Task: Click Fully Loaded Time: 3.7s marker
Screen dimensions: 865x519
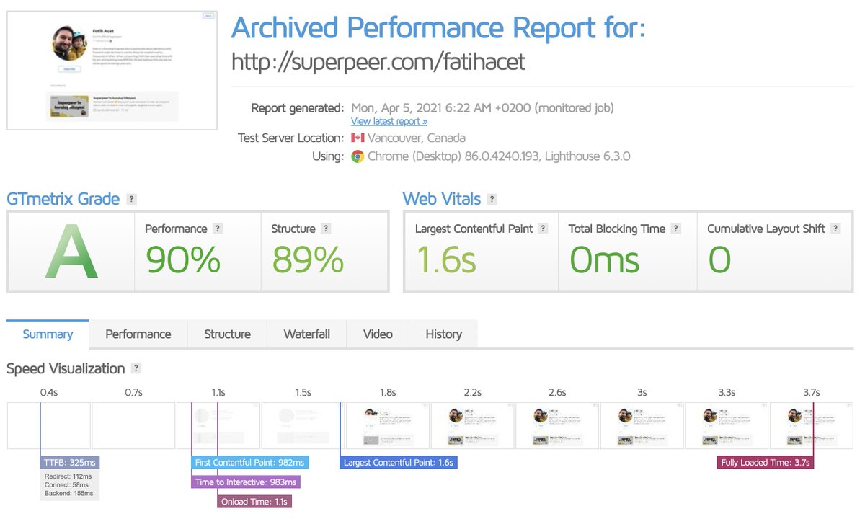Action: coord(766,462)
